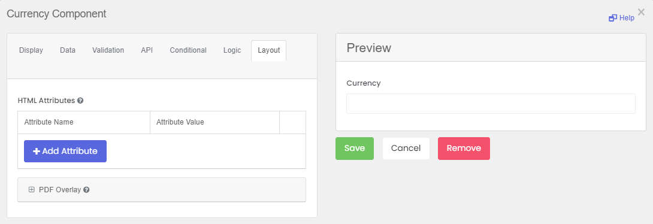Click the Add Attribute button
653x224 pixels.
point(65,151)
